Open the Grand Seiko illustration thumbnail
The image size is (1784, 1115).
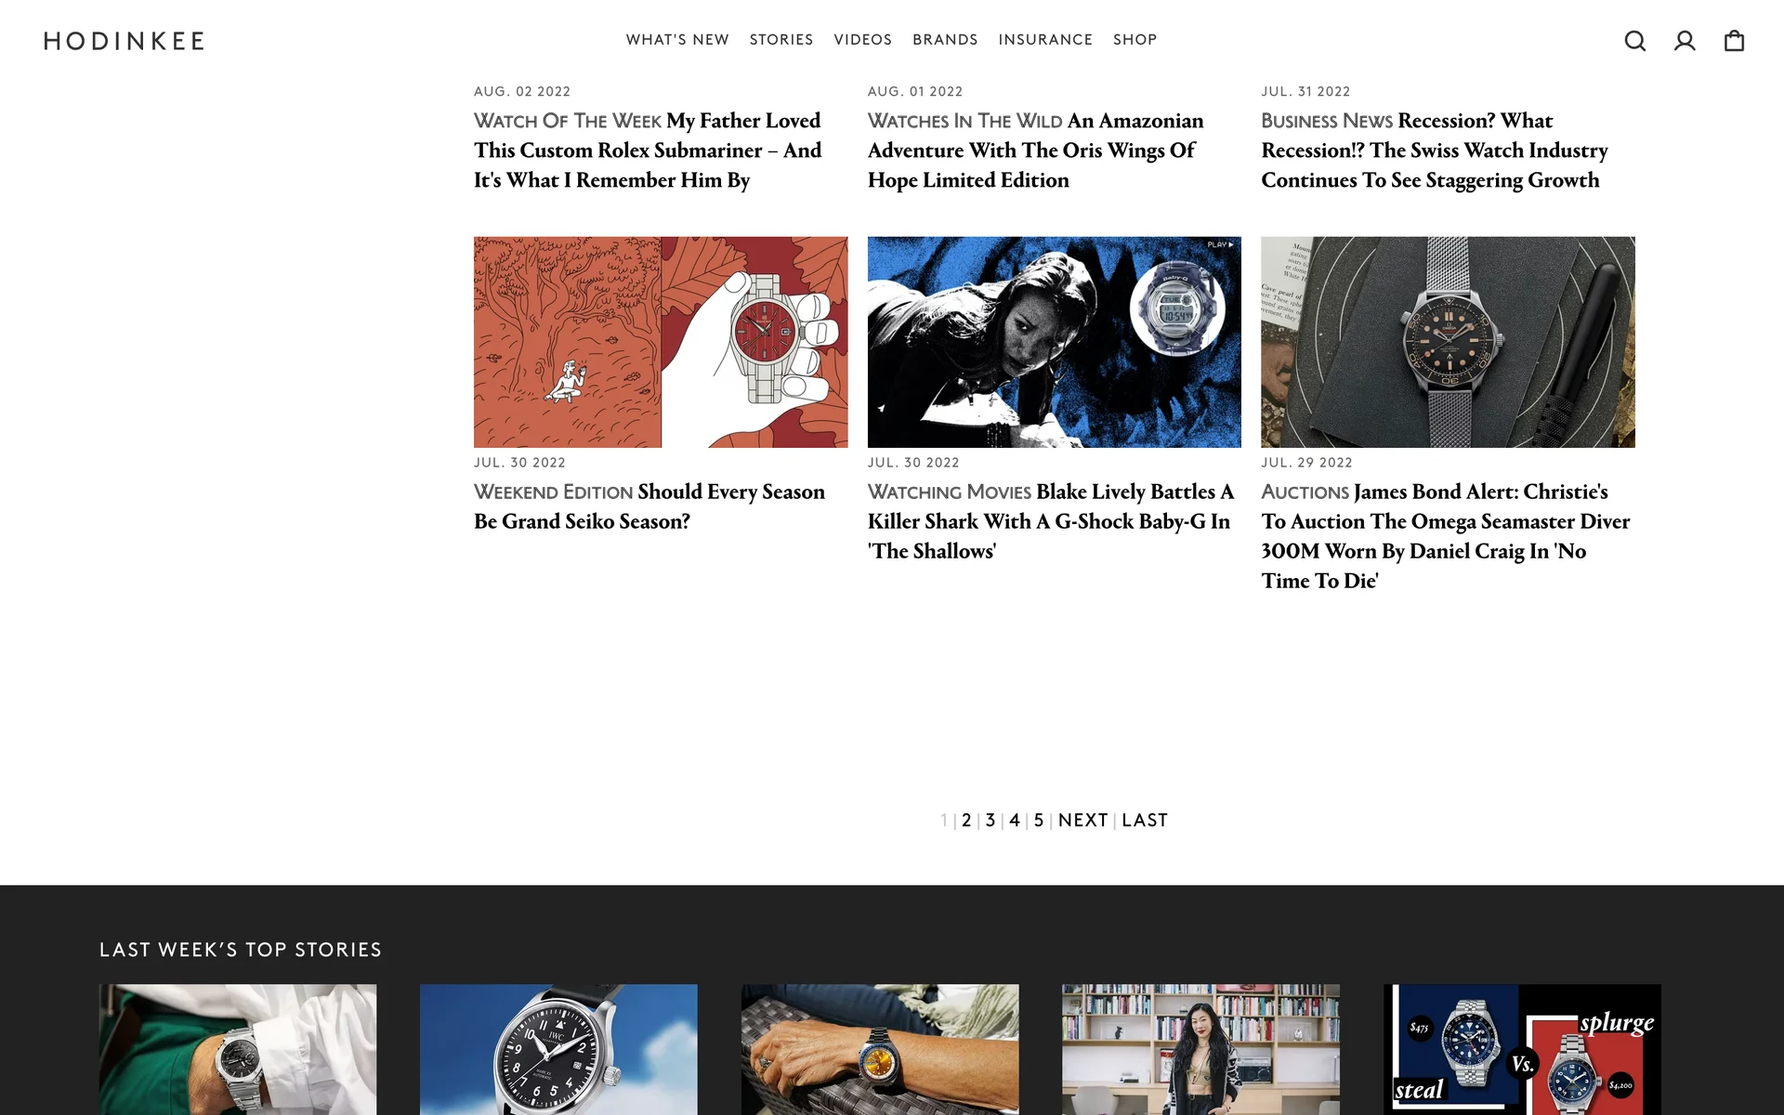(x=661, y=342)
